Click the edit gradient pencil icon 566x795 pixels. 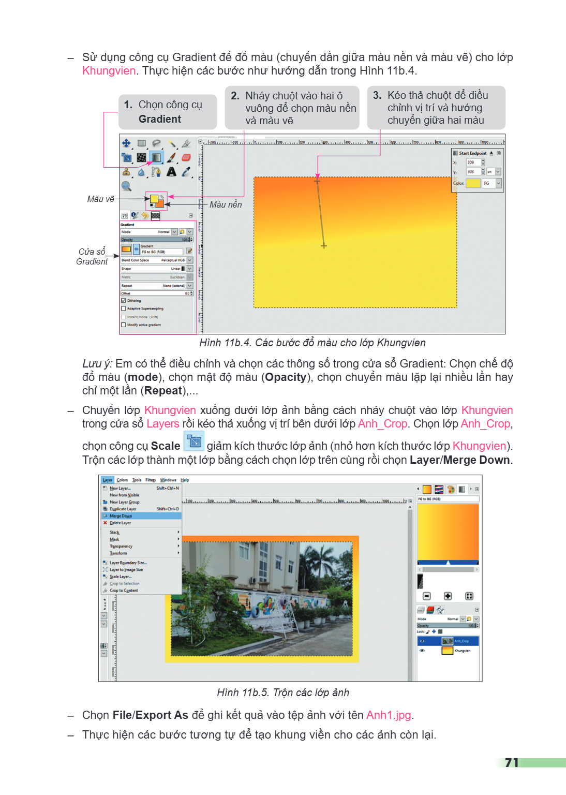[189, 251]
